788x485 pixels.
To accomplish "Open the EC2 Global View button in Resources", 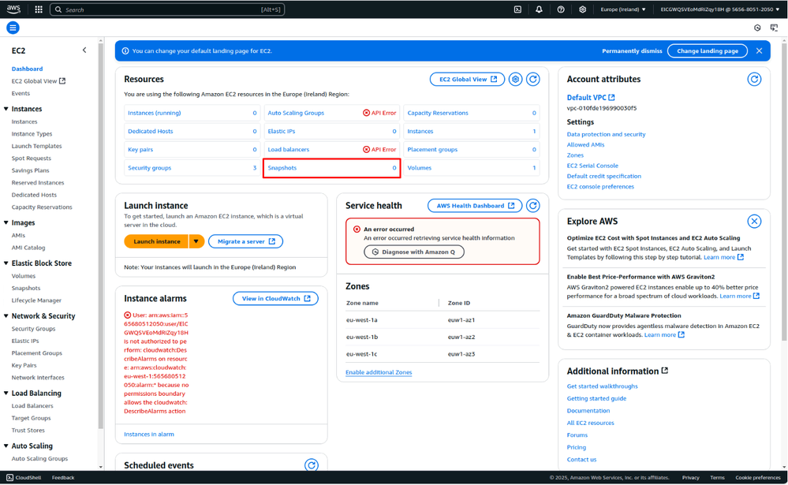I will pos(468,79).
